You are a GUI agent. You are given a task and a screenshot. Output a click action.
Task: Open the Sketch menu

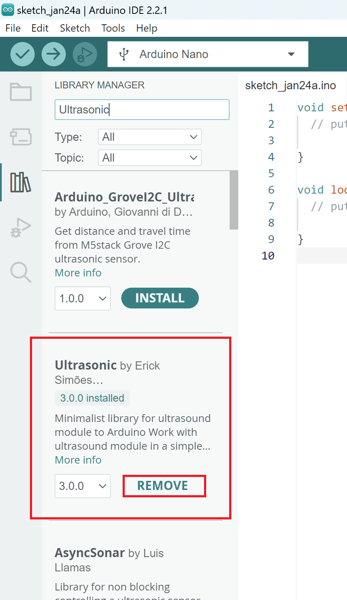75,28
